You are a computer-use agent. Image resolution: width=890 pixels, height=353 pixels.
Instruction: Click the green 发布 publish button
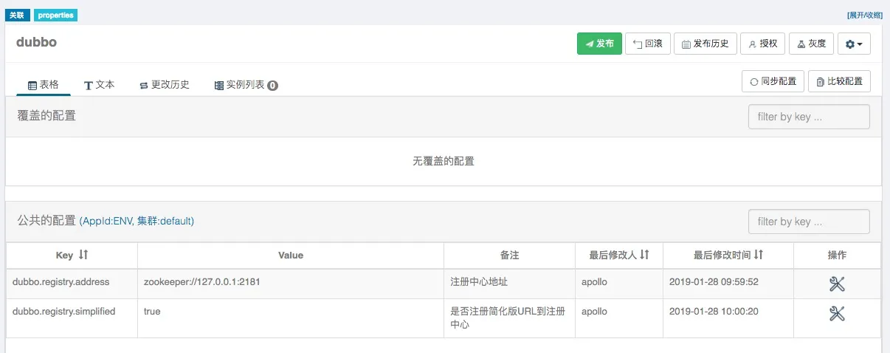tap(599, 44)
